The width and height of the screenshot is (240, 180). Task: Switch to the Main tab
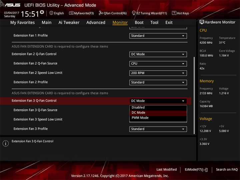tap(47, 23)
